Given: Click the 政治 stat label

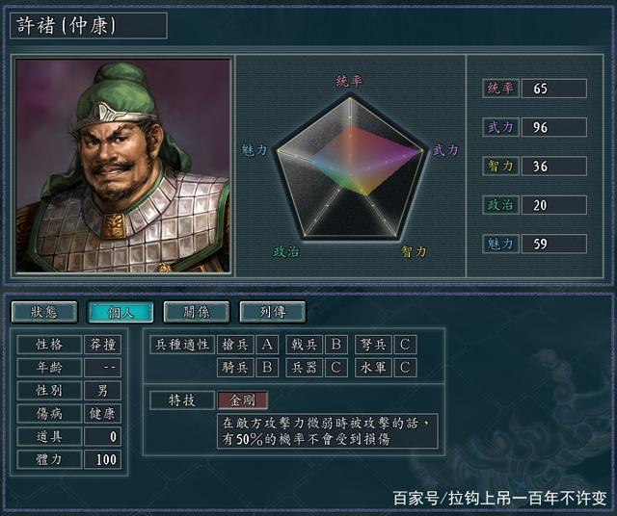Looking at the screenshot, I should pyautogui.click(x=500, y=205).
